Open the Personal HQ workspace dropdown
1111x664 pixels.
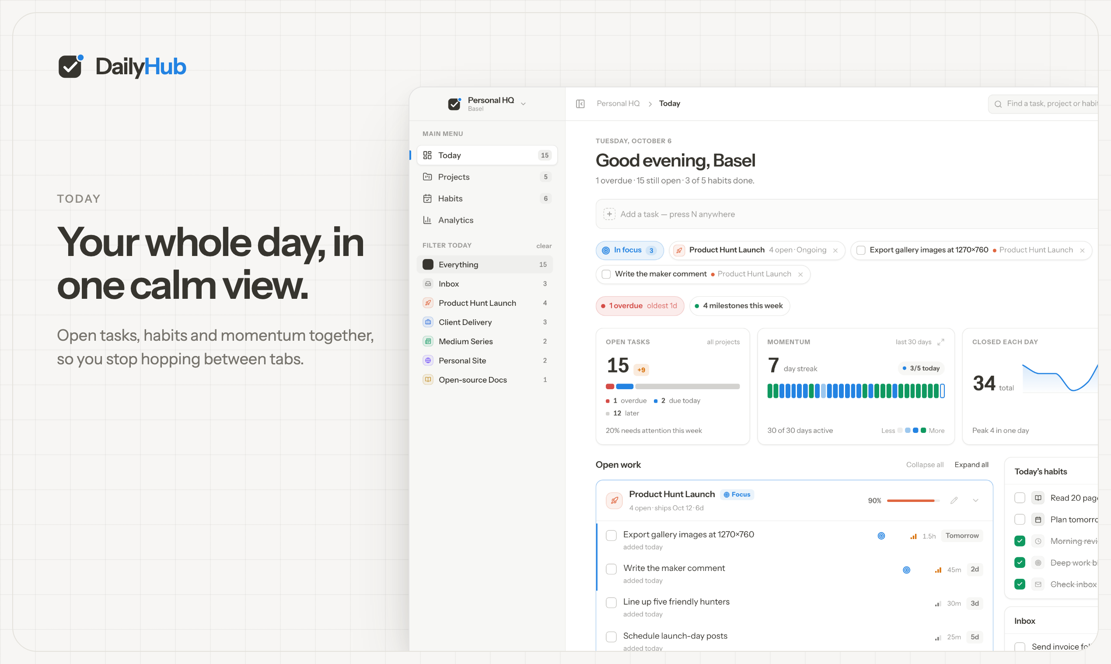click(x=523, y=104)
